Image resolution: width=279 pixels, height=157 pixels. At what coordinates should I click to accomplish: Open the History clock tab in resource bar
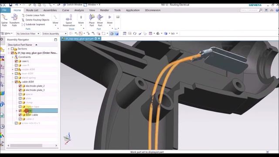pyautogui.click(x=2, y=126)
